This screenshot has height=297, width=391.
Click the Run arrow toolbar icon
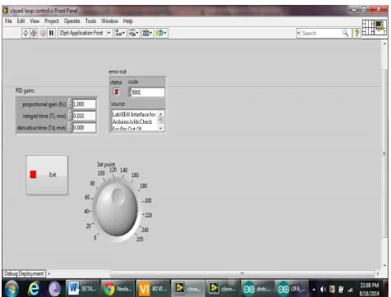[25, 33]
